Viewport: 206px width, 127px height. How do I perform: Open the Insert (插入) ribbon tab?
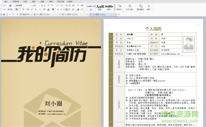tap(6, 2)
